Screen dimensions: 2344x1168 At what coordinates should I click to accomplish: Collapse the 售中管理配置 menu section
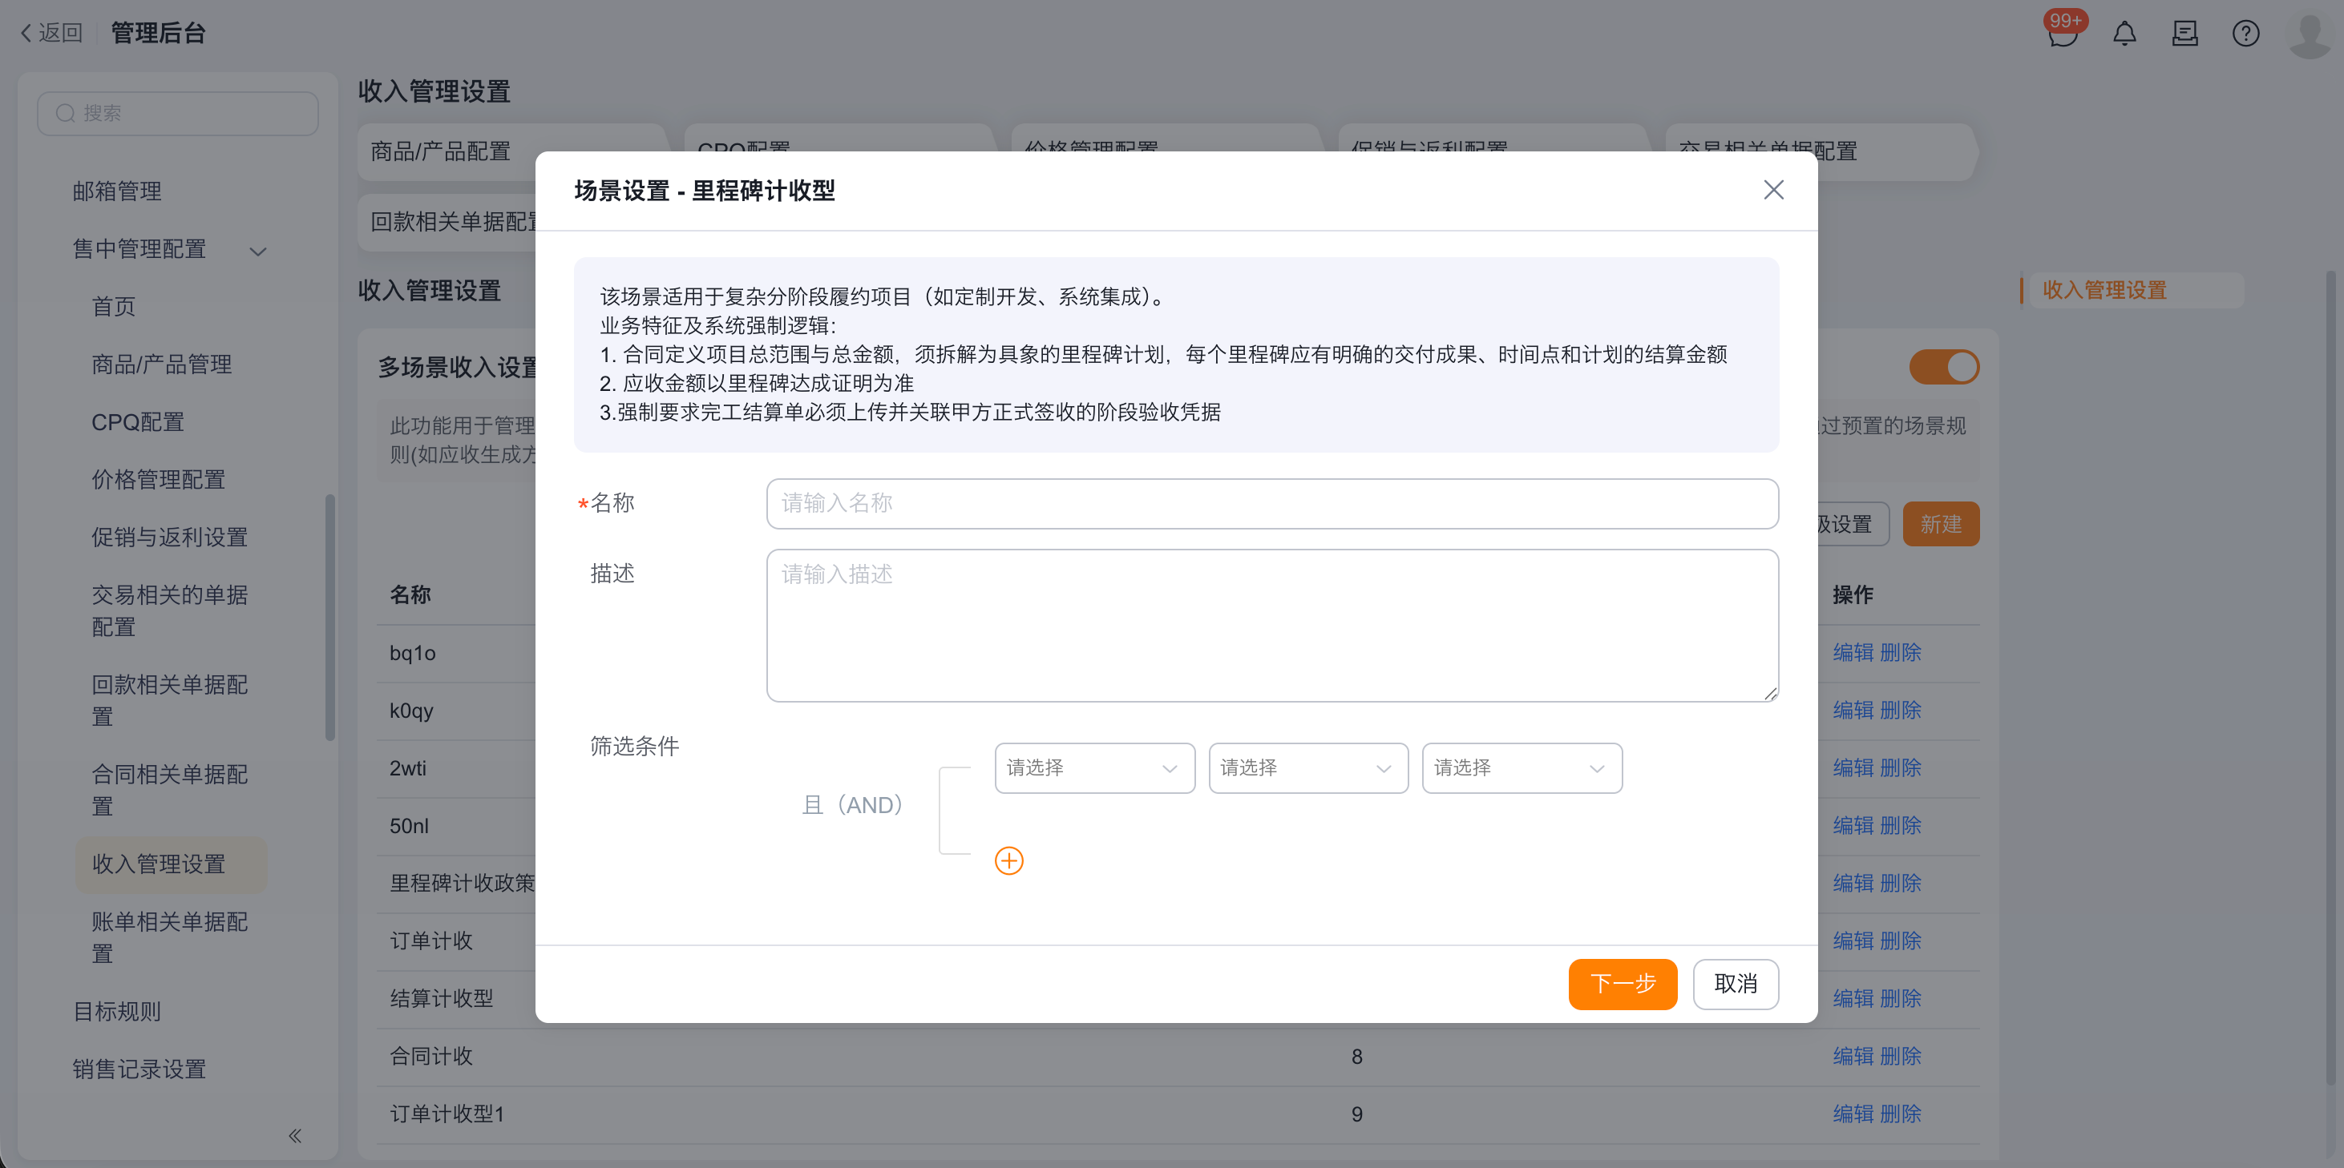[257, 250]
